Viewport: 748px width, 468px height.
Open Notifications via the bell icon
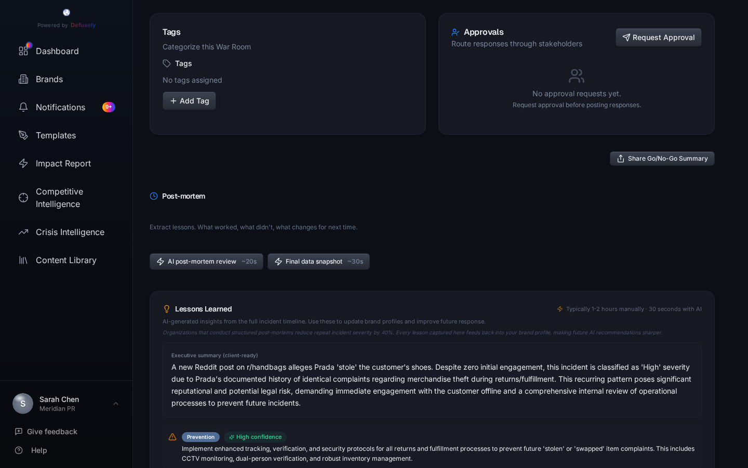23,107
